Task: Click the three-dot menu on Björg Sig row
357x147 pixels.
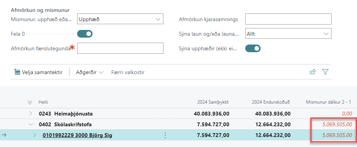Action: 165,135
